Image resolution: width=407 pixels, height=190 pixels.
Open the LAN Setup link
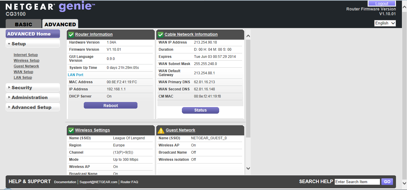click(x=23, y=78)
